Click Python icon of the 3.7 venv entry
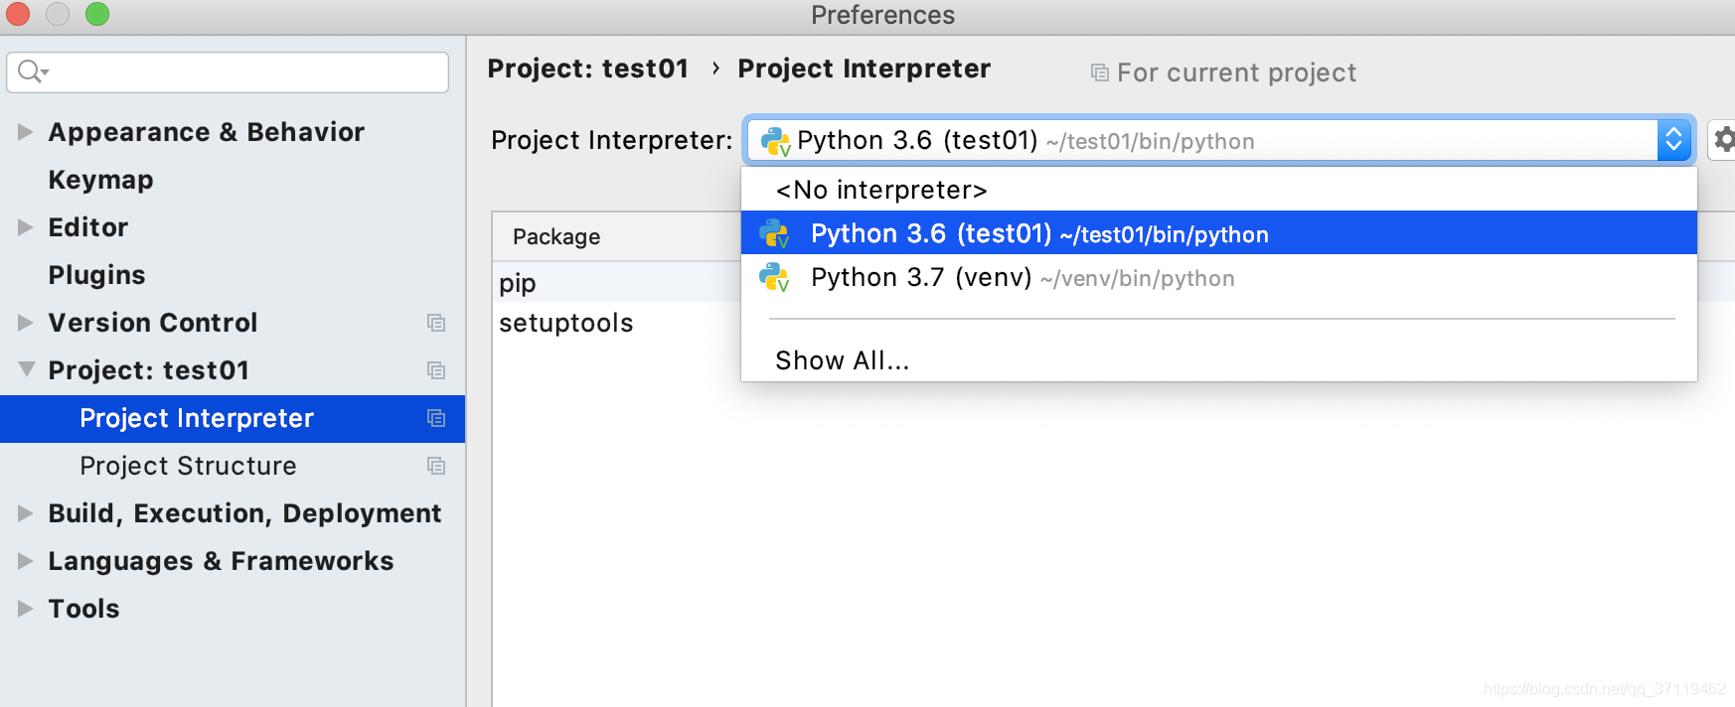Image resolution: width=1735 pixels, height=707 pixels. tap(774, 278)
